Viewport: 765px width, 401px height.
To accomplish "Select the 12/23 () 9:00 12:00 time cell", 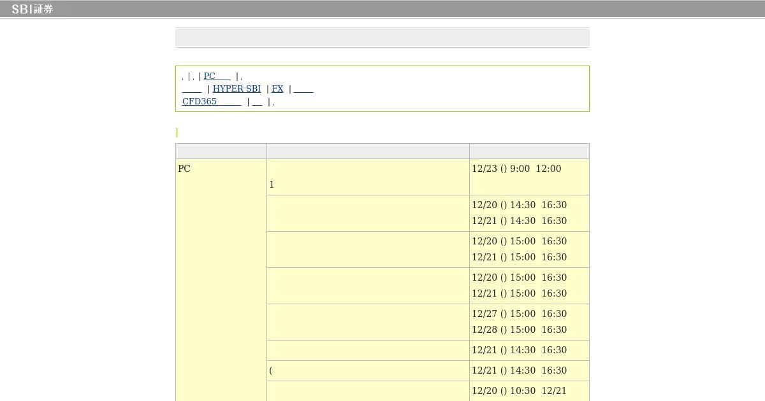I will [529, 177].
